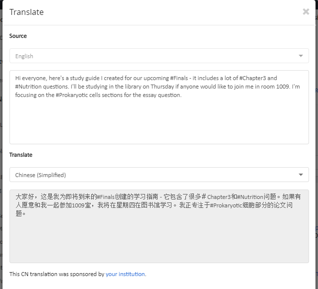Image resolution: width=318 pixels, height=289 pixels.
Task: Expand the Chinese (Simplified) target language dropdown
Action: coord(159,175)
